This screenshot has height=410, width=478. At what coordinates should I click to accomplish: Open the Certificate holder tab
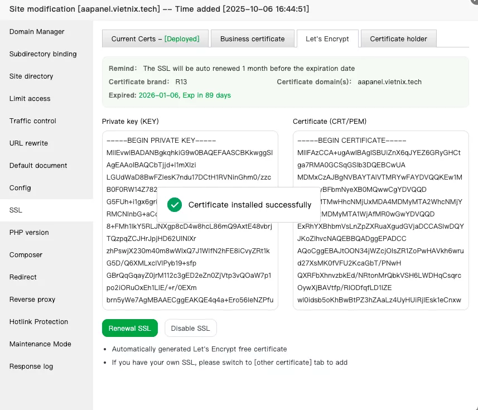click(x=397, y=38)
